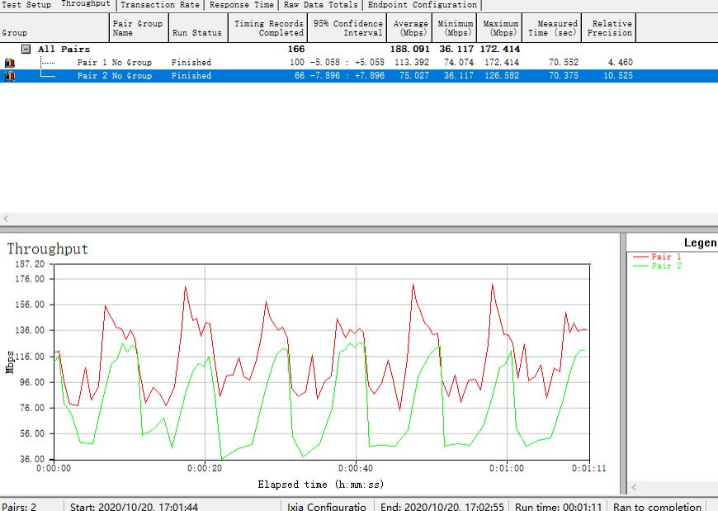This screenshot has height=511, width=718.
Task: Select the Pair 1 row
Action: pyautogui.click(x=115, y=63)
